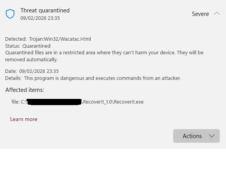This screenshot has height=185, width=226.
Task: Click the down chevron inside Actions
Action: pyautogui.click(x=212, y=136)
